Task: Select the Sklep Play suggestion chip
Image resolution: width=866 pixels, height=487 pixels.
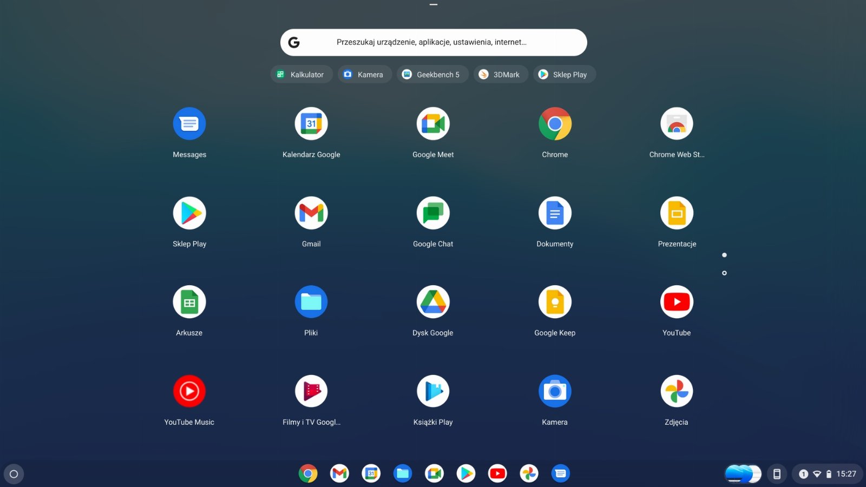Action: tap(564, 75)
